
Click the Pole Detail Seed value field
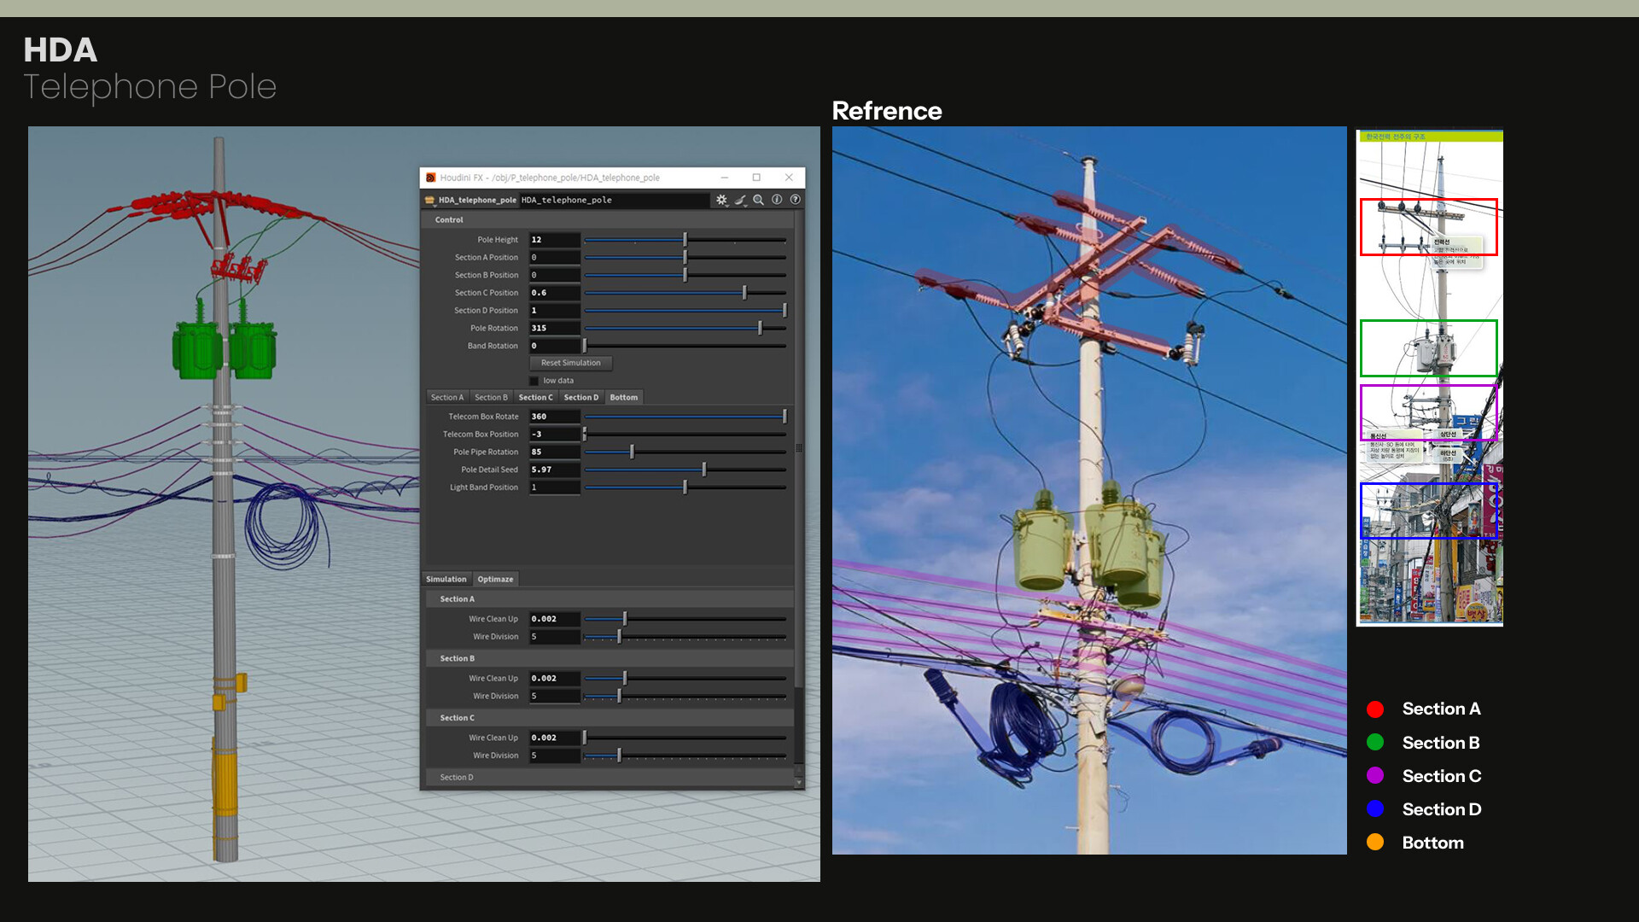(555, 470)
